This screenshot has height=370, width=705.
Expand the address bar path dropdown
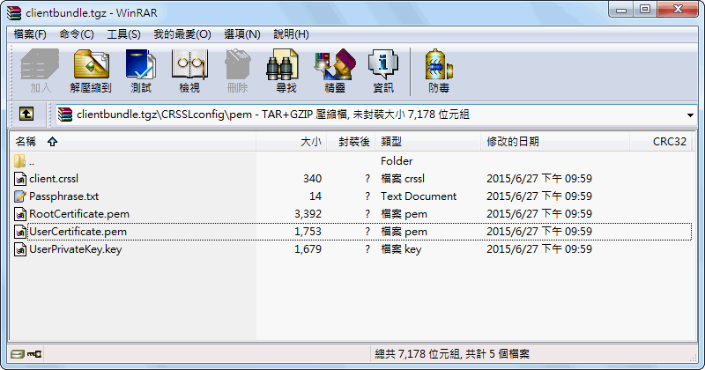coord(690,115)
